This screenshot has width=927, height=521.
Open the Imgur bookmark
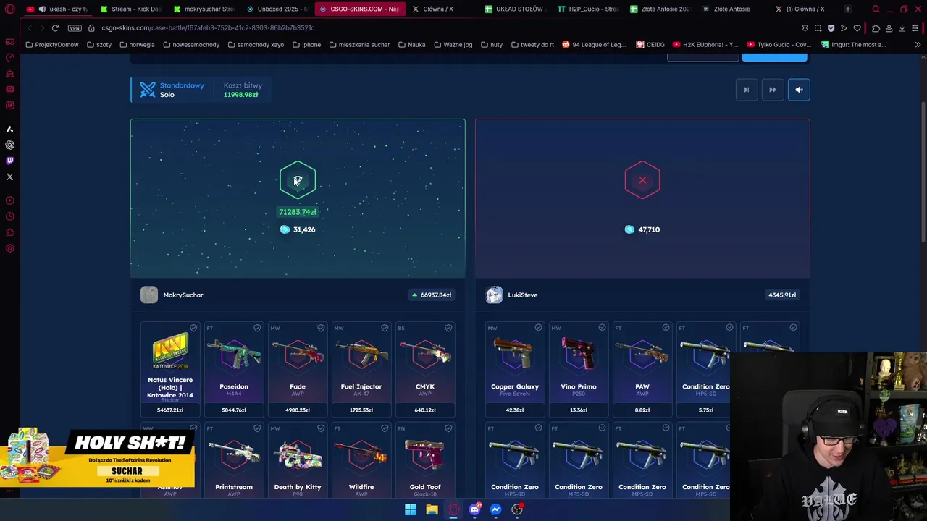853,45
